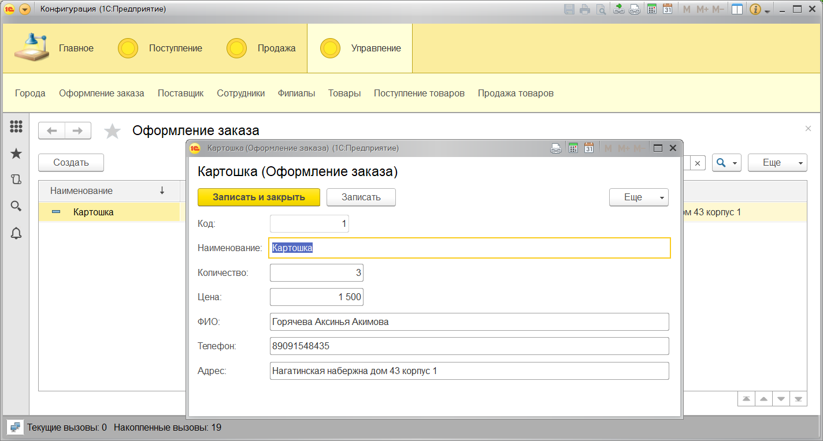Click get link icon with green arrow
Image resolution: width=823 pixels, height=441 pixels.
tap(619, 9)
